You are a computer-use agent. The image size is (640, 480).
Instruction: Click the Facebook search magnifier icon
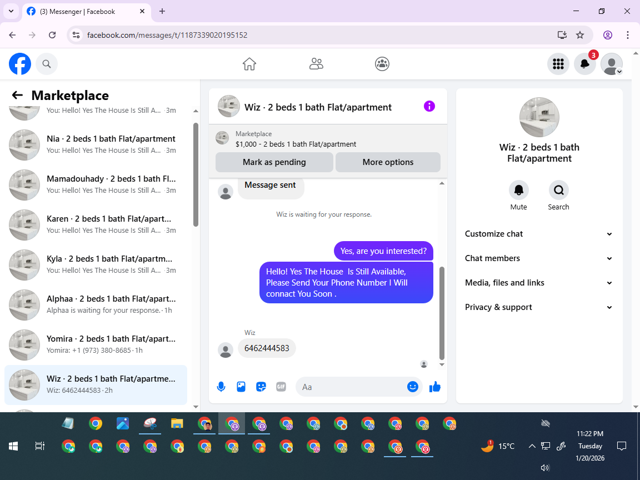coord(47,64)
